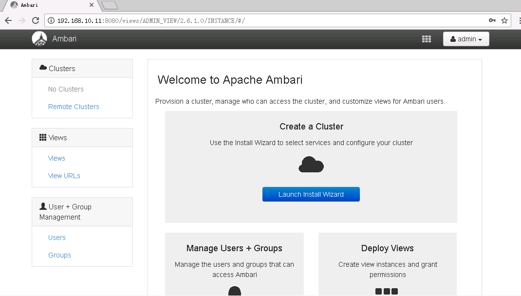Screen dimensions: 521x296
Task: Click the large cloud icon under Create a Cluster
Action: (311, 165)
